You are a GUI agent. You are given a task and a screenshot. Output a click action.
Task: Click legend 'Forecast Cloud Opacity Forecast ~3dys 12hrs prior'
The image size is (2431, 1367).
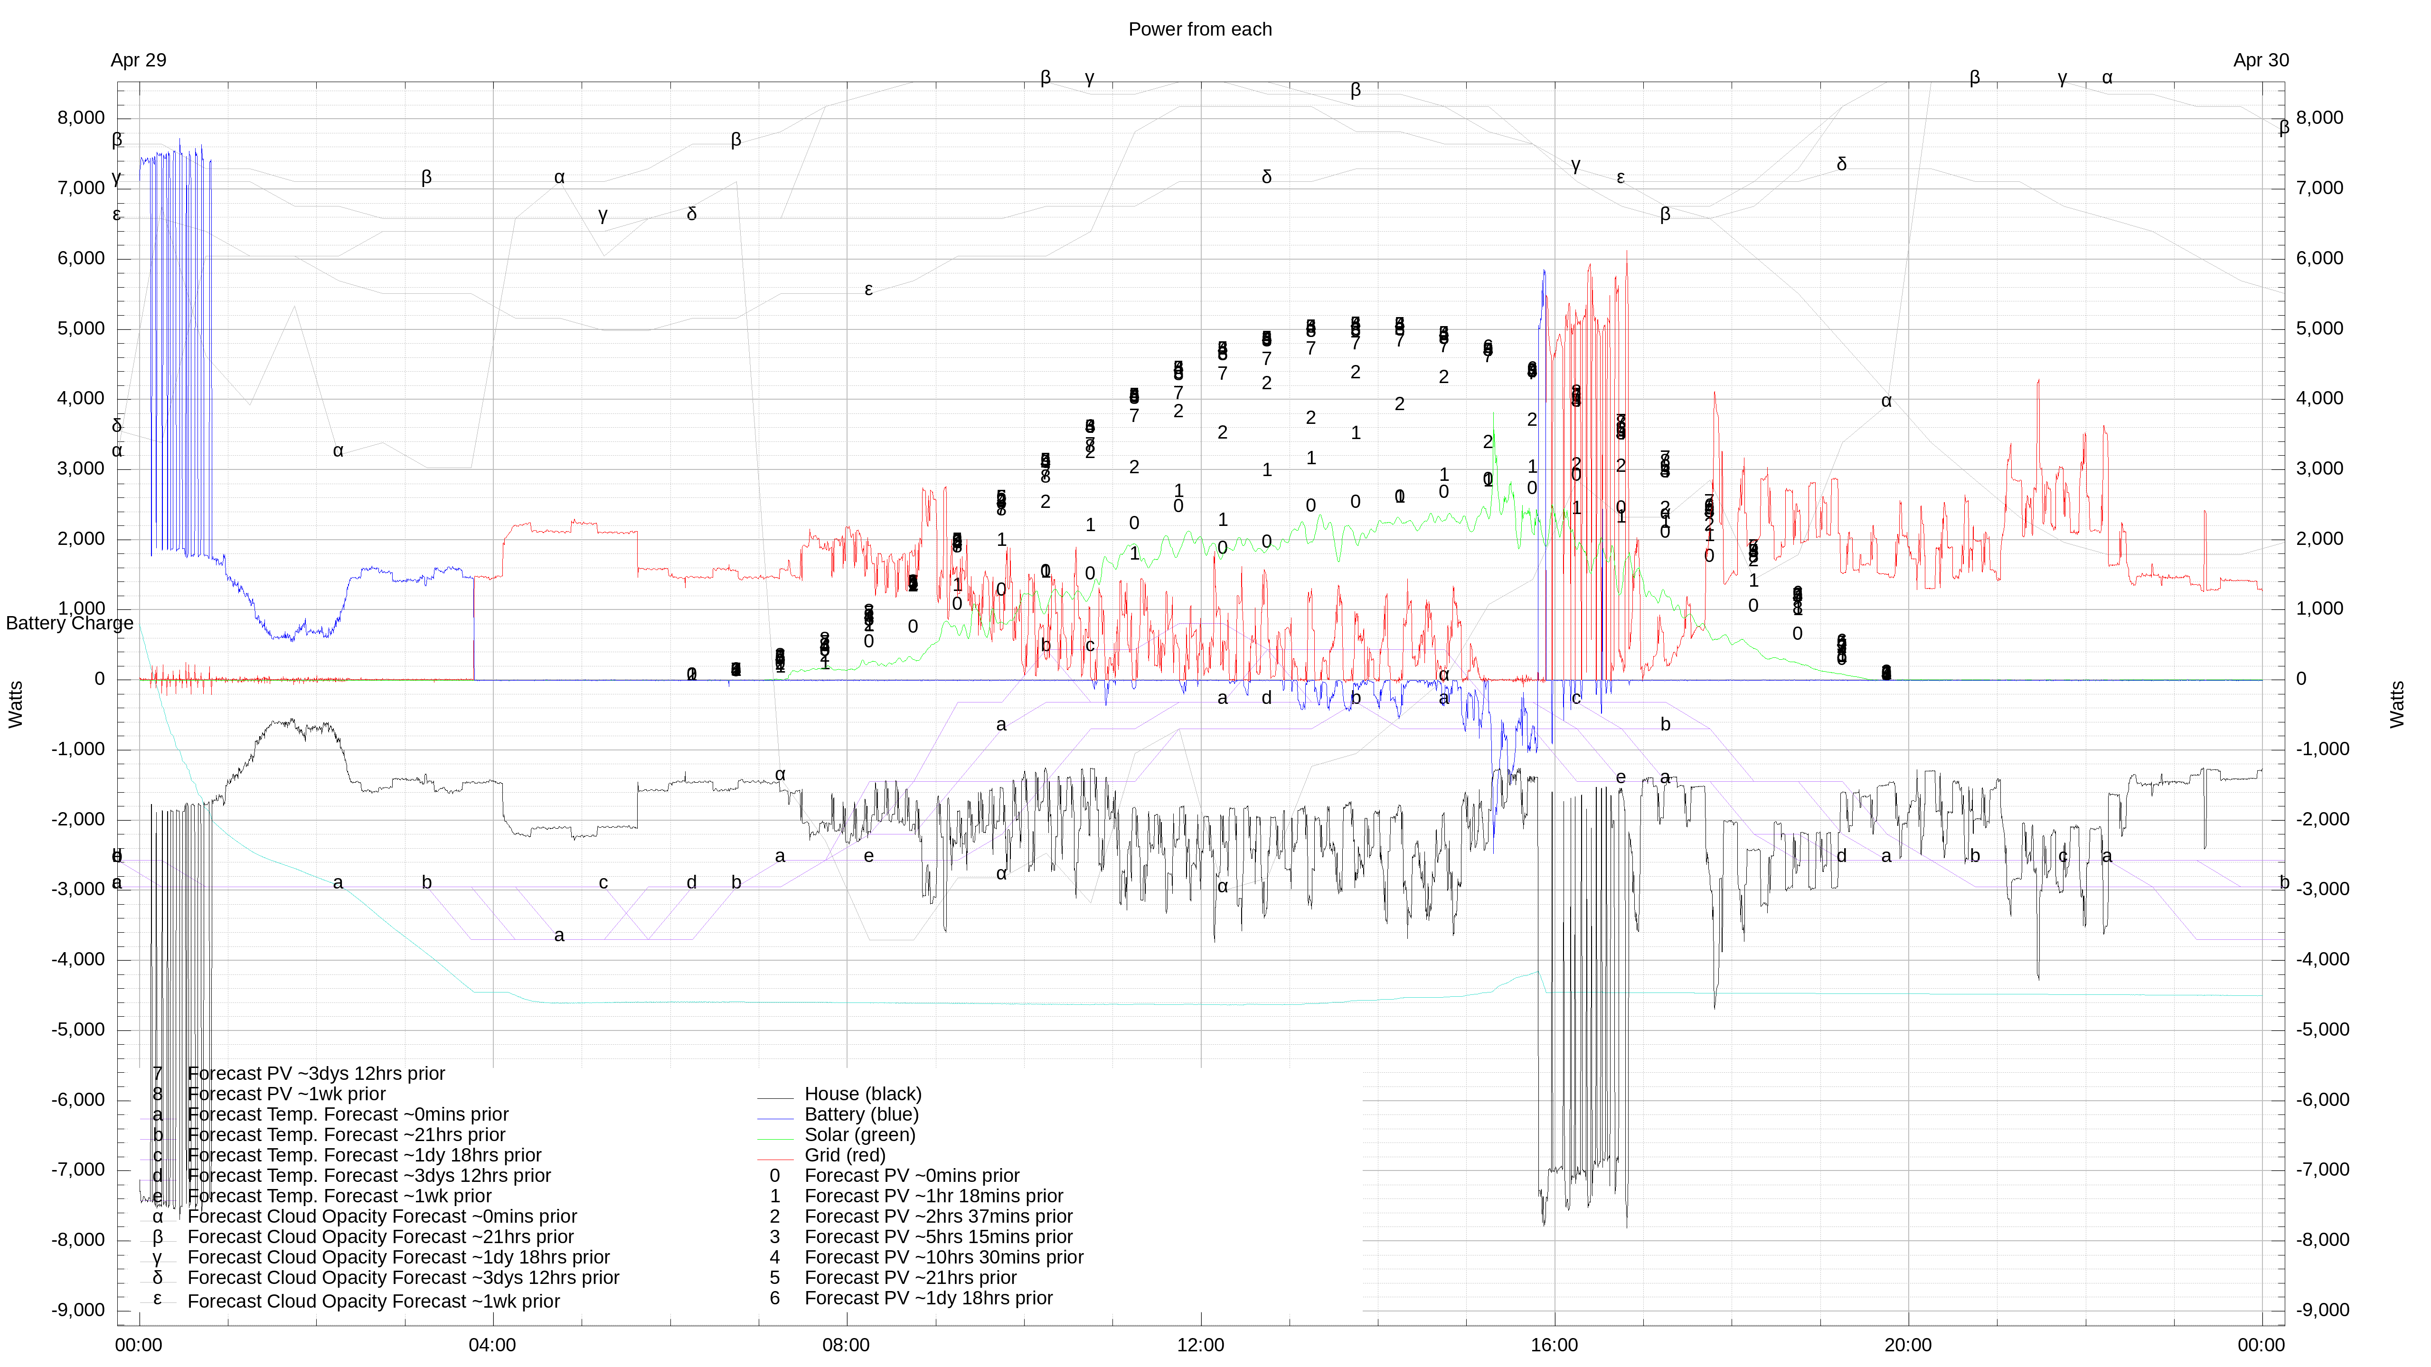[403, 1278]
